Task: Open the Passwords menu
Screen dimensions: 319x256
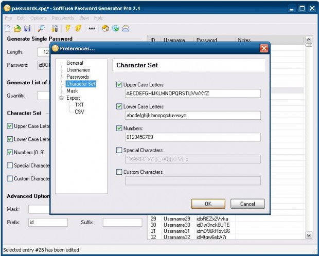Action: click(63, 18)
